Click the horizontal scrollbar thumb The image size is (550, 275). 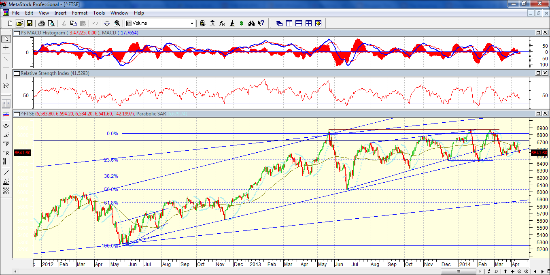pos(458,271)
